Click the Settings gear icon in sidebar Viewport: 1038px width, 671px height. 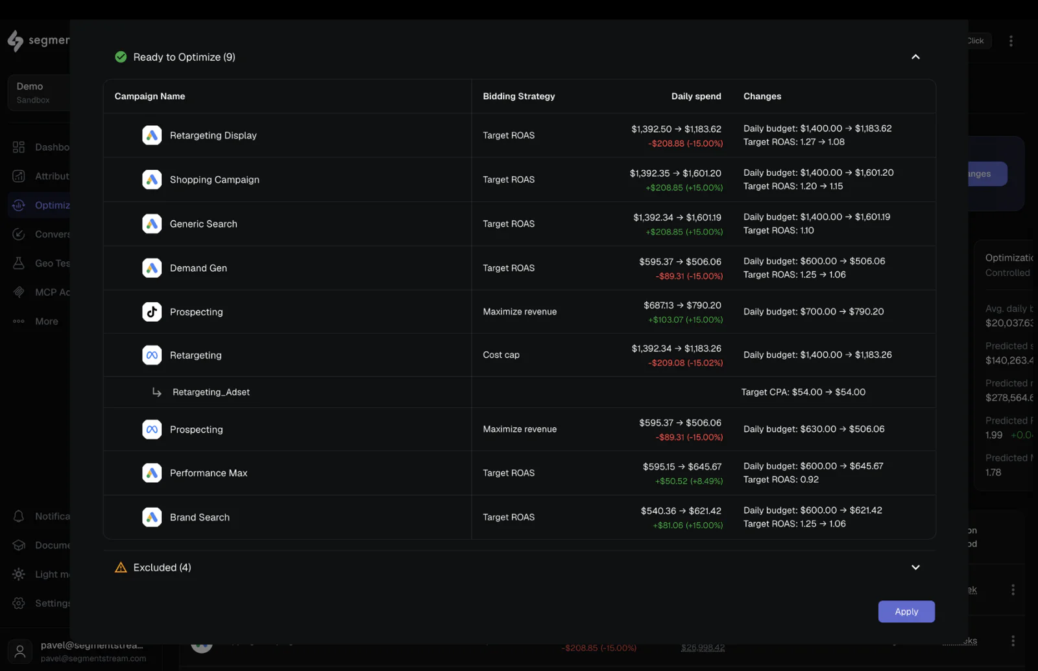point(19,603)
